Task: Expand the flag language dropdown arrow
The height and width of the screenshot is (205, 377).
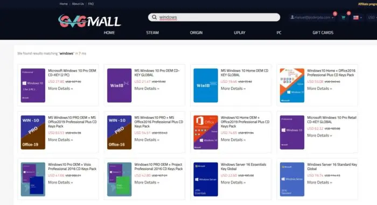Action: (x=361, y=18)
